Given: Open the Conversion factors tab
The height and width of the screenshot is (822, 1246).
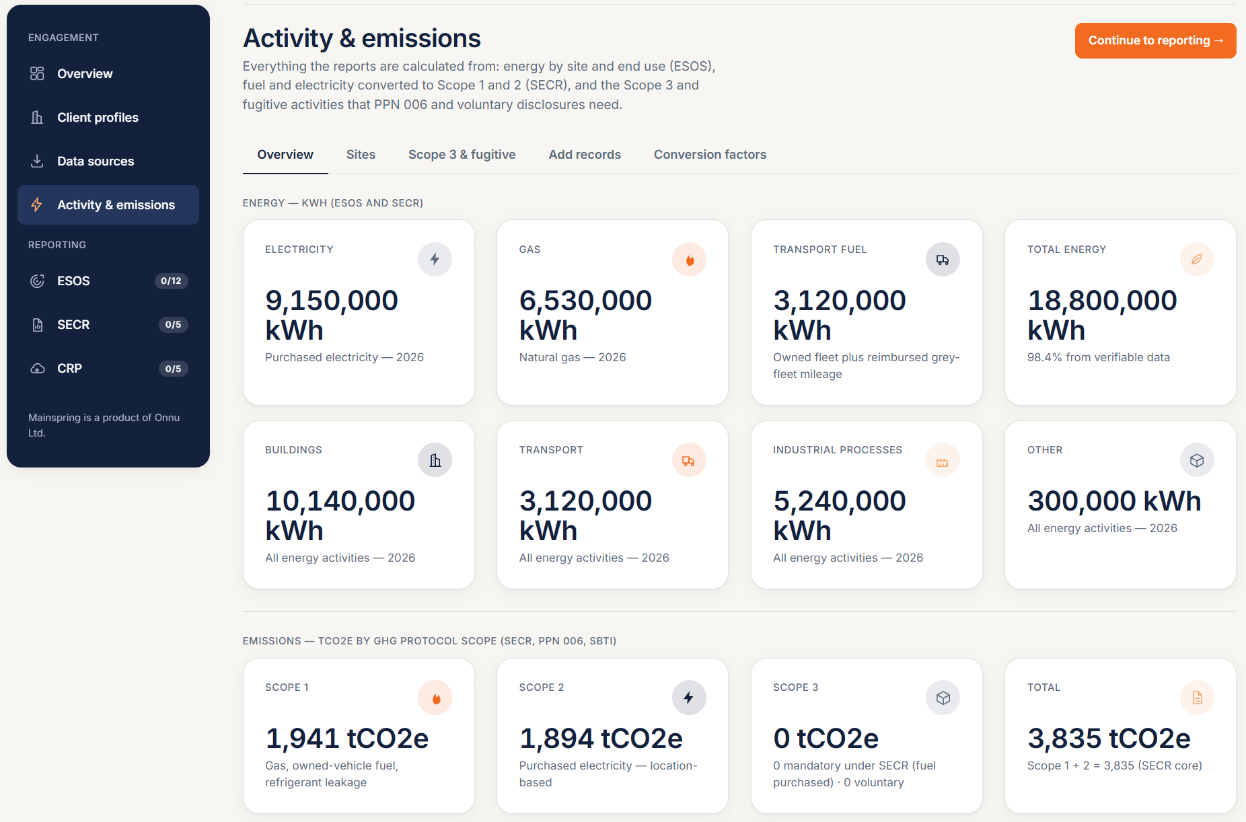Looking at the screenshot, I should pos(710,154).
